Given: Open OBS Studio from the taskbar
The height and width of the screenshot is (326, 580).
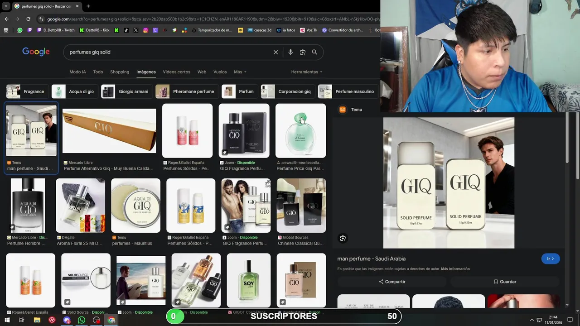Looking at the screenshot, I should tap(97, 320).
